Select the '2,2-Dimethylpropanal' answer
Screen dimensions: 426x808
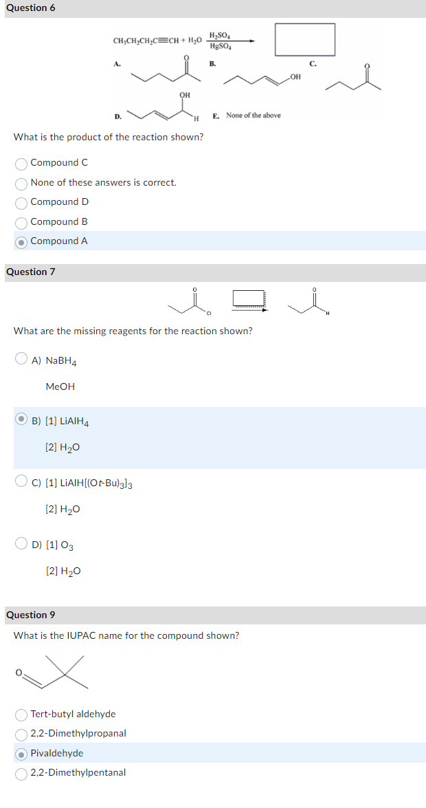tap(21, 734)
